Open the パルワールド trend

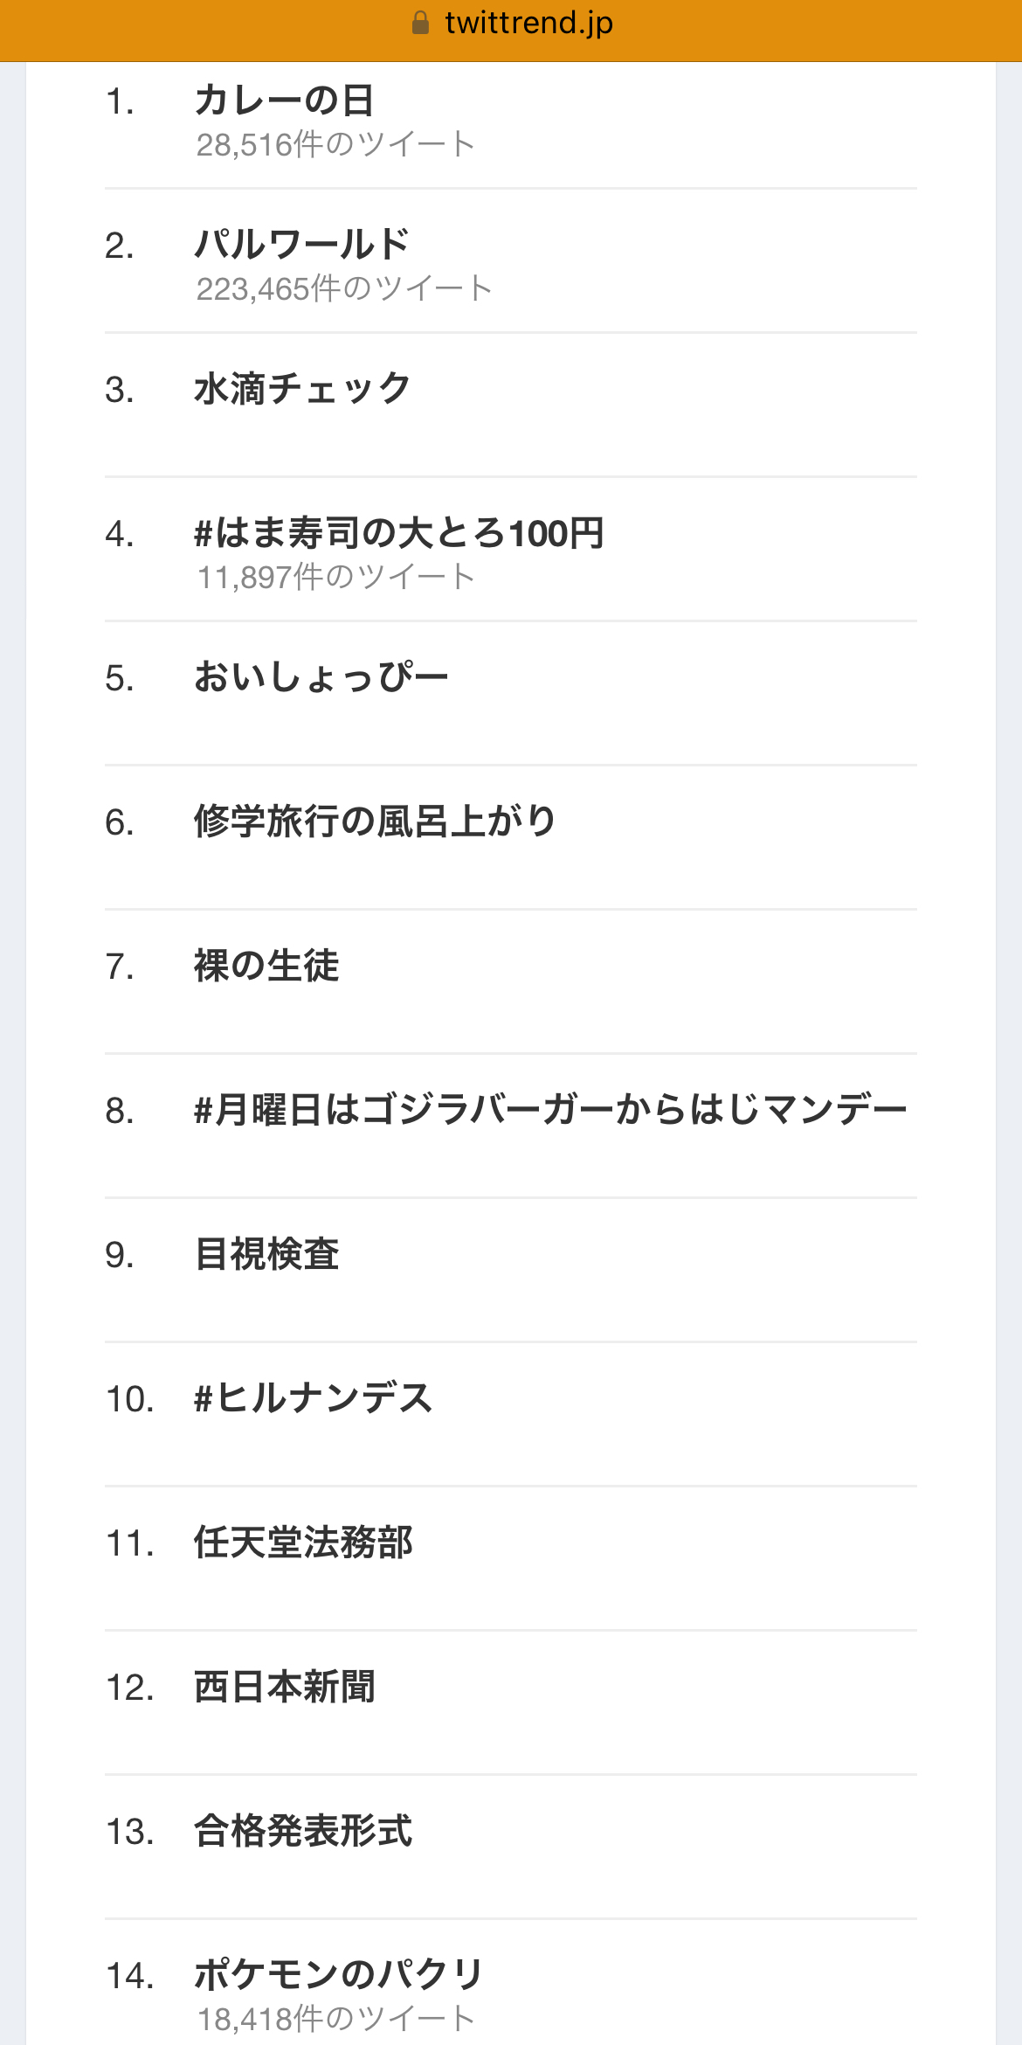(x=302, y=245)
